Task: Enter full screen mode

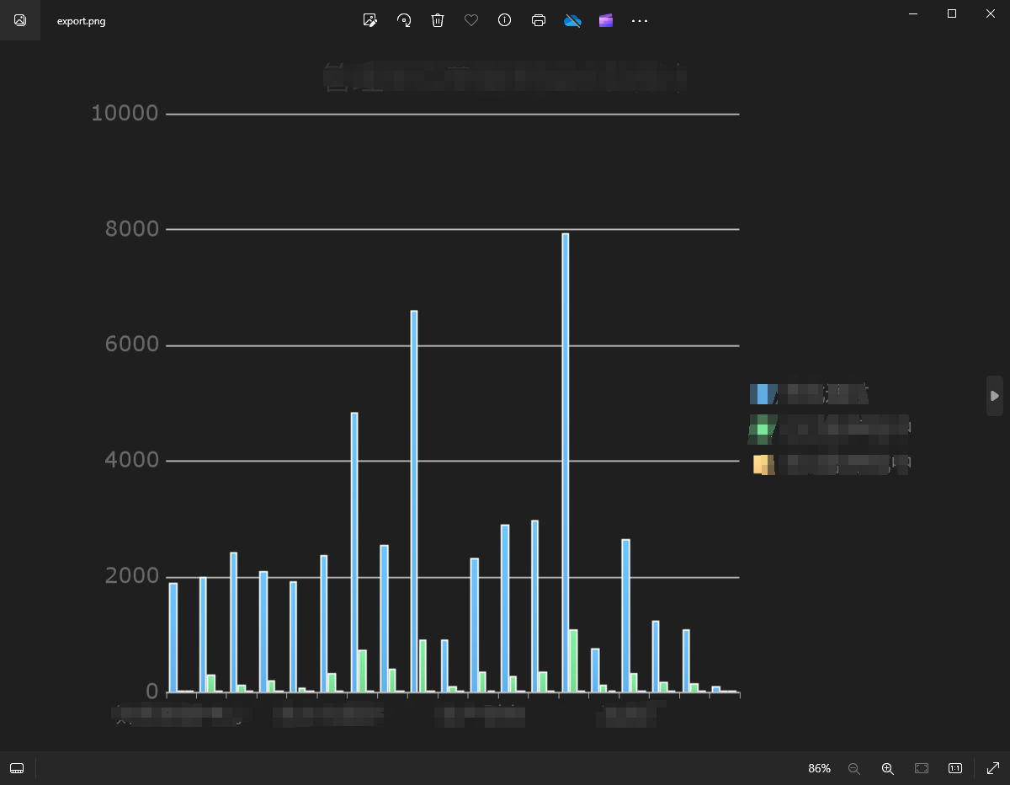Action: 992,768
